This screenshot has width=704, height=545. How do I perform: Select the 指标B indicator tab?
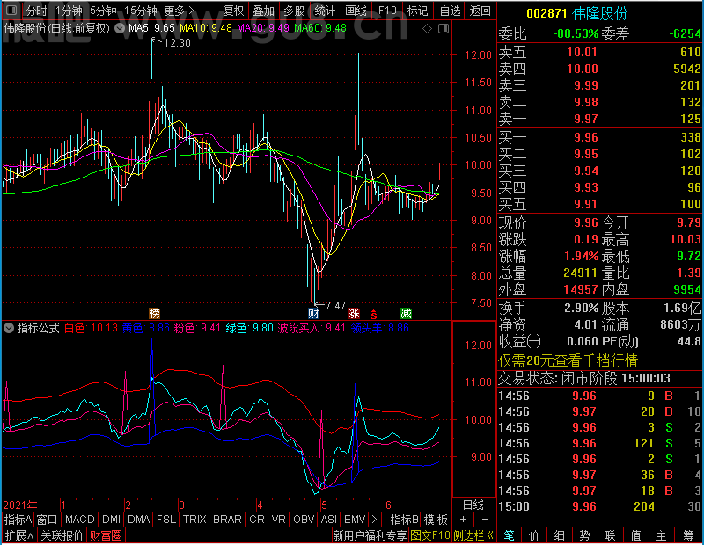(405, 520)
